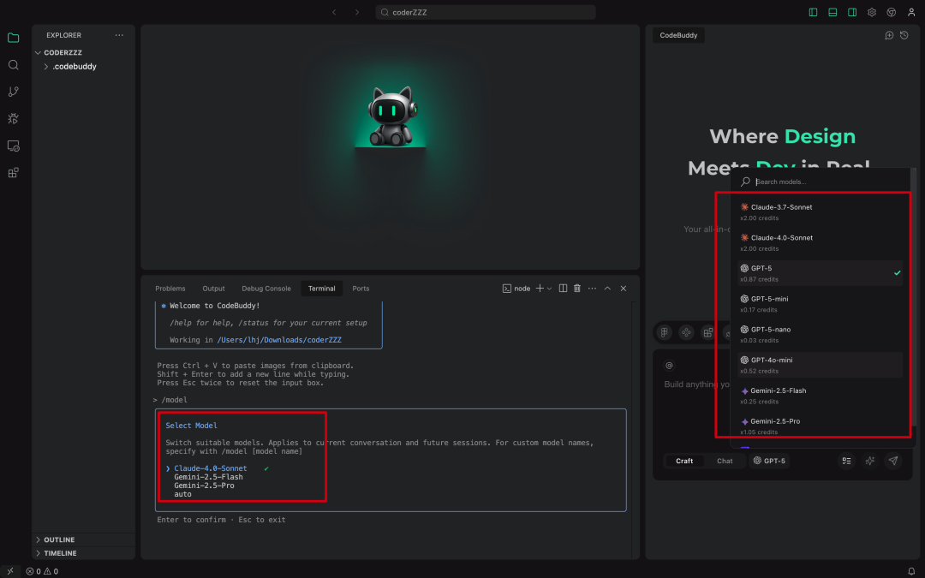
Task: Open the Extensions view
Action: coord(13,173)
